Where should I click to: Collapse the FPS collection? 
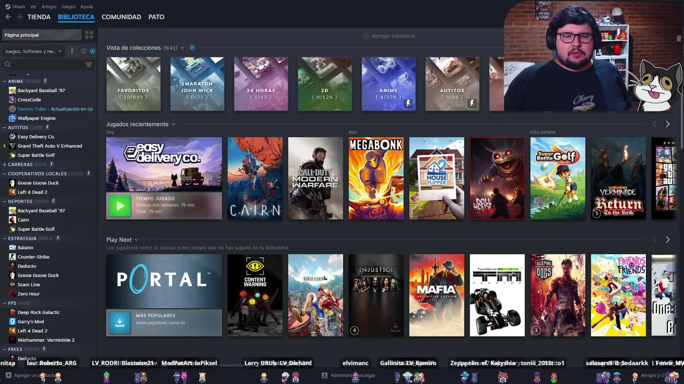coord(4,303)
